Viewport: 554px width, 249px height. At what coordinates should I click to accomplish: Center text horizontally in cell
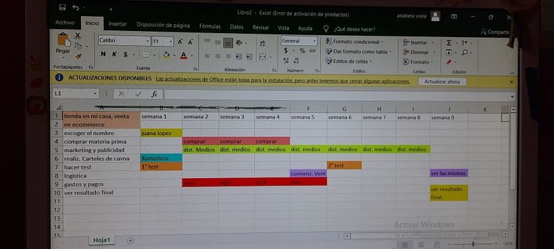[218, 56]
